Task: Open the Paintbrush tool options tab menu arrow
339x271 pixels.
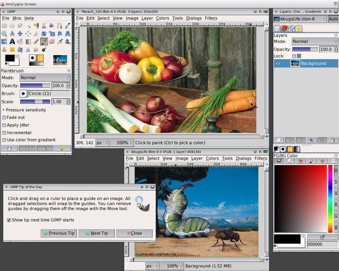Action: (69, 71)
